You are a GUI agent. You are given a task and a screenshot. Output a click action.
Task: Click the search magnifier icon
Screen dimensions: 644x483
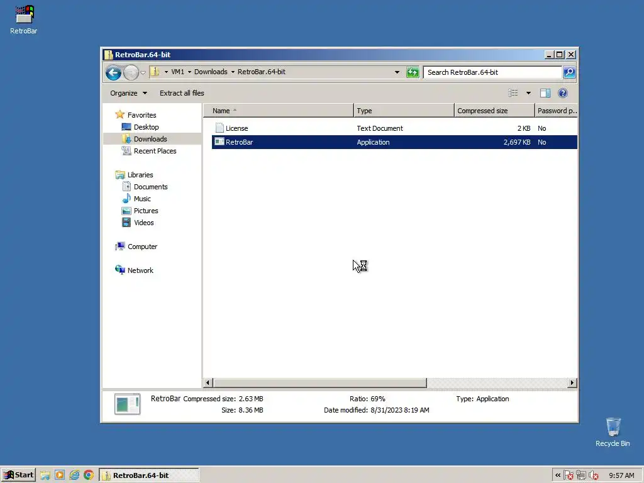pyautogui.click(x=569, y=72)
